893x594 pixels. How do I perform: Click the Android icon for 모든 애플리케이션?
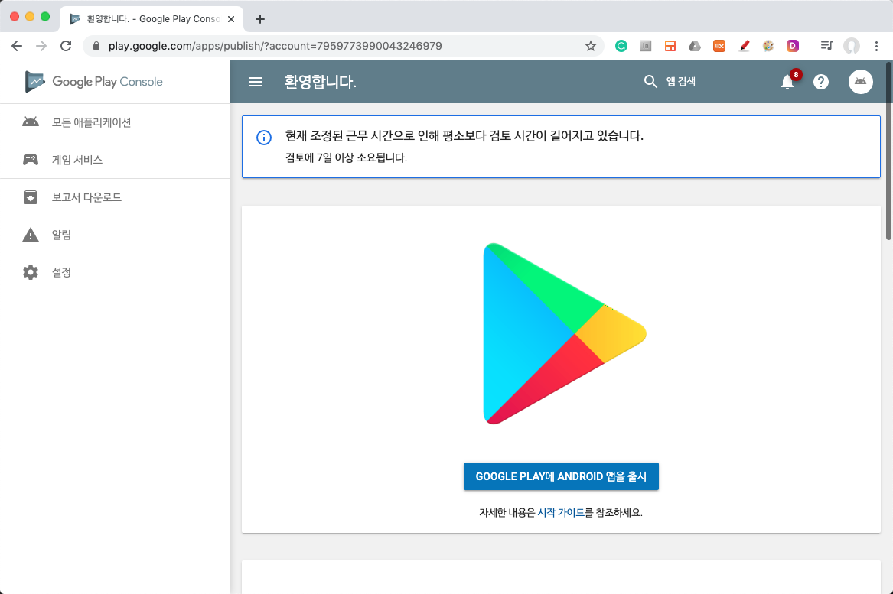[x=31, y=122]
